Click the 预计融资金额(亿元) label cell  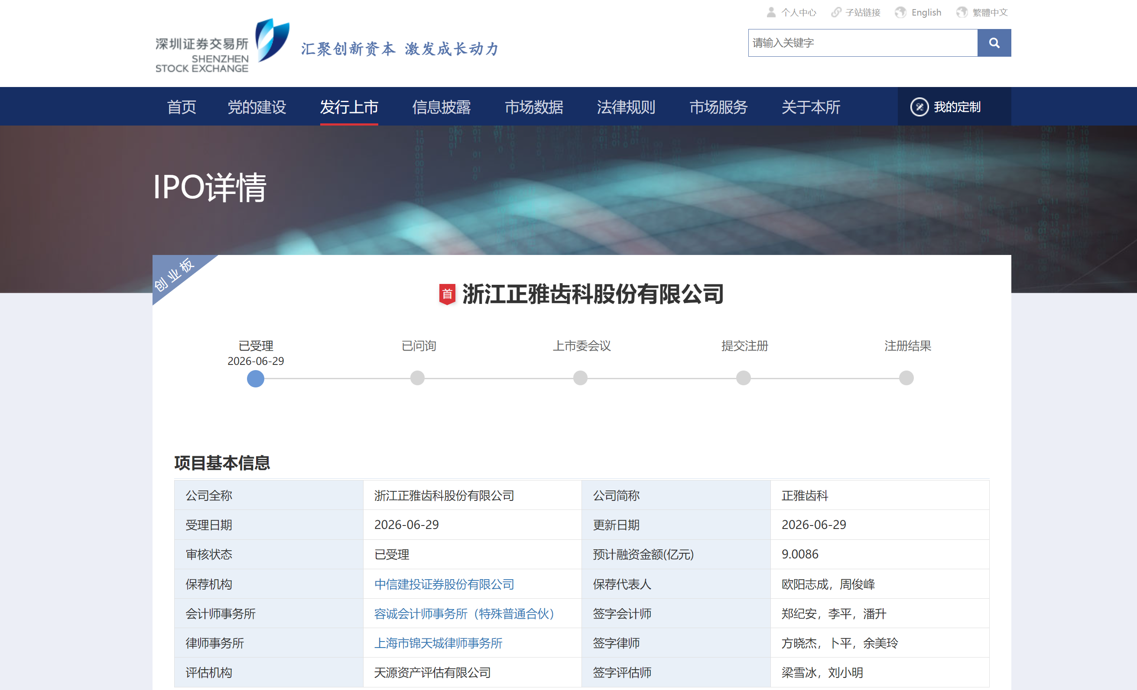[676, 555]
